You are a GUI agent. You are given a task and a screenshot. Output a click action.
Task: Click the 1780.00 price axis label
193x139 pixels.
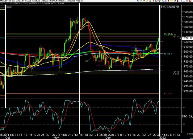[187, 61]
